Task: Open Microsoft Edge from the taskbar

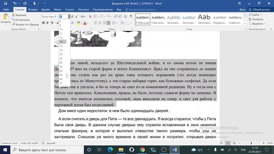Action: [110, 150]
